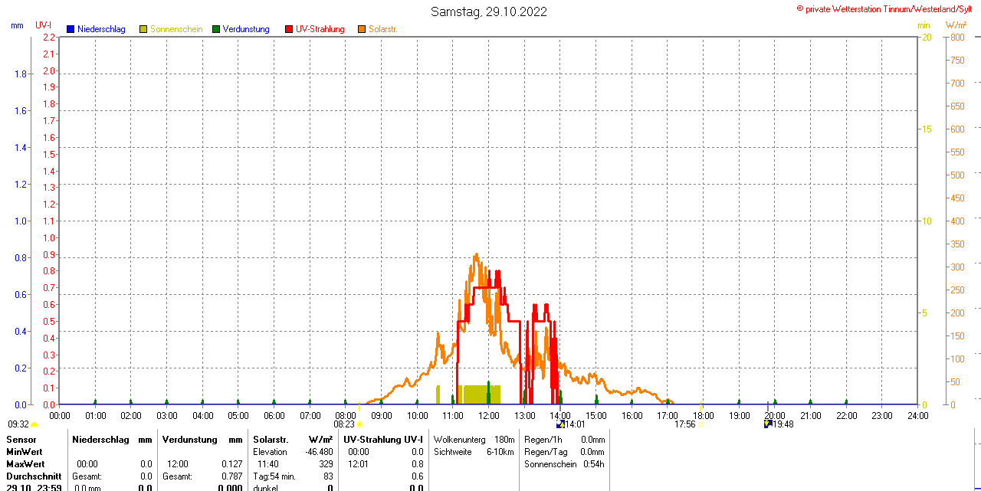Click the blue Niederschlag legend square

(x=71, y=29)
